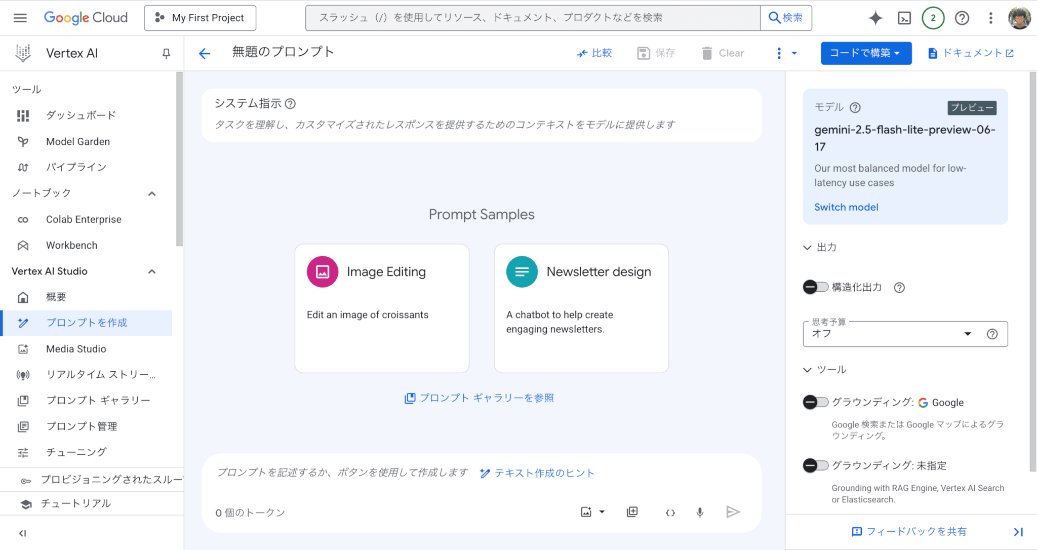Image resolution: width=1037 pixels, height=550 pixels.
Task: Click the 検索 search button
Action: [786, 18]
